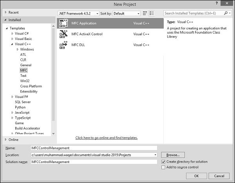Expand the Visual Basic node
The image size is (235, 183).
[12, 39]
